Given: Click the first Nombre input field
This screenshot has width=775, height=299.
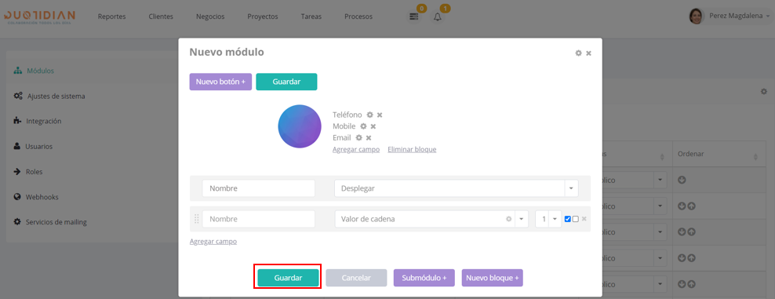Looking at the screenshot, I should tap(259, 188).
